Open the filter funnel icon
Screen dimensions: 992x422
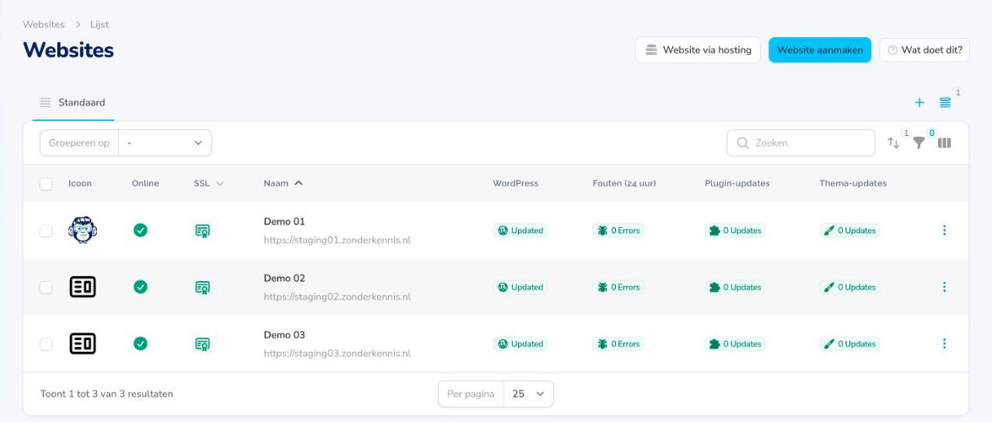pos(919,143)
